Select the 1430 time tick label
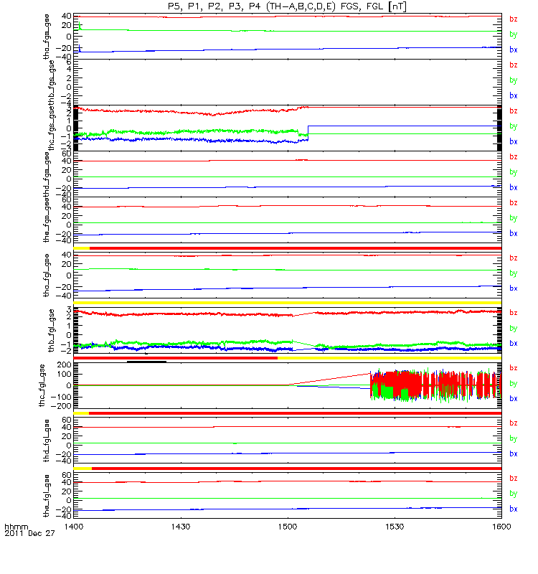The image size is (538, 574). point(181,527)
